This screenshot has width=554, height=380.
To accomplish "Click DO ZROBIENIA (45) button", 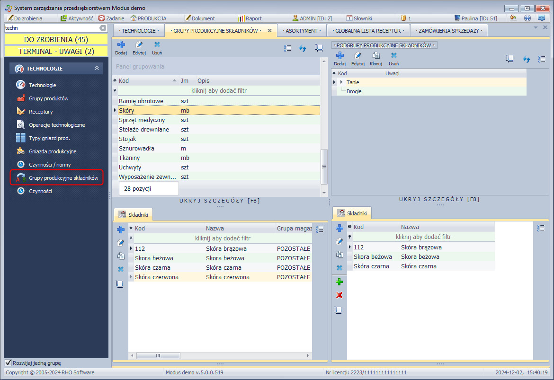I will [56, 39].
